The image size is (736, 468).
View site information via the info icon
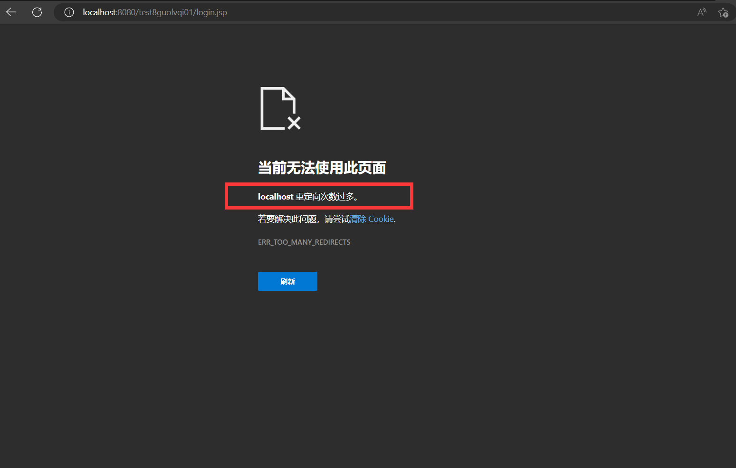click(69, 12)
